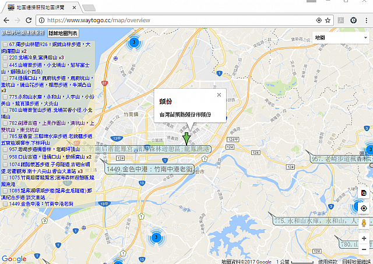Click the green arrow marker at 頭份
Screen dimensions: 373x264
point(186,139)
